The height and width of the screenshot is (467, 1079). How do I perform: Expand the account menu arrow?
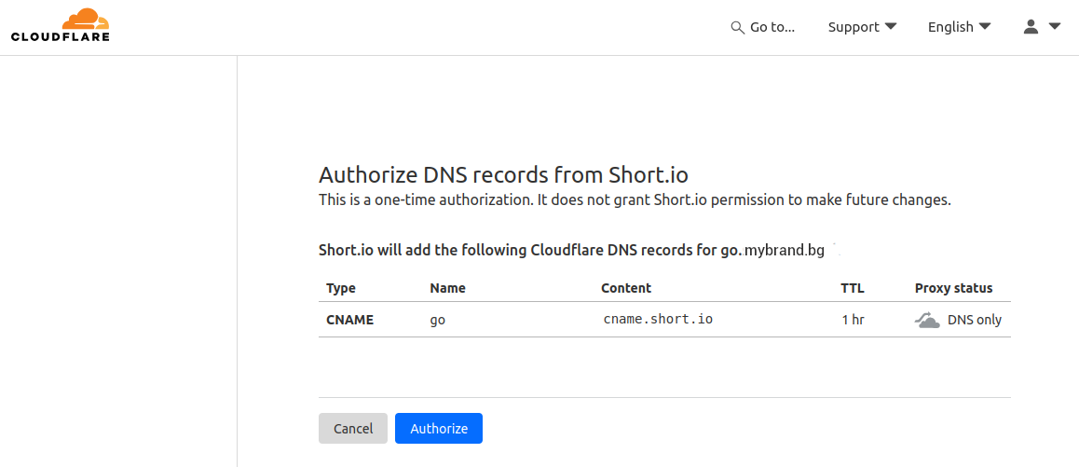pos(1055,26)
